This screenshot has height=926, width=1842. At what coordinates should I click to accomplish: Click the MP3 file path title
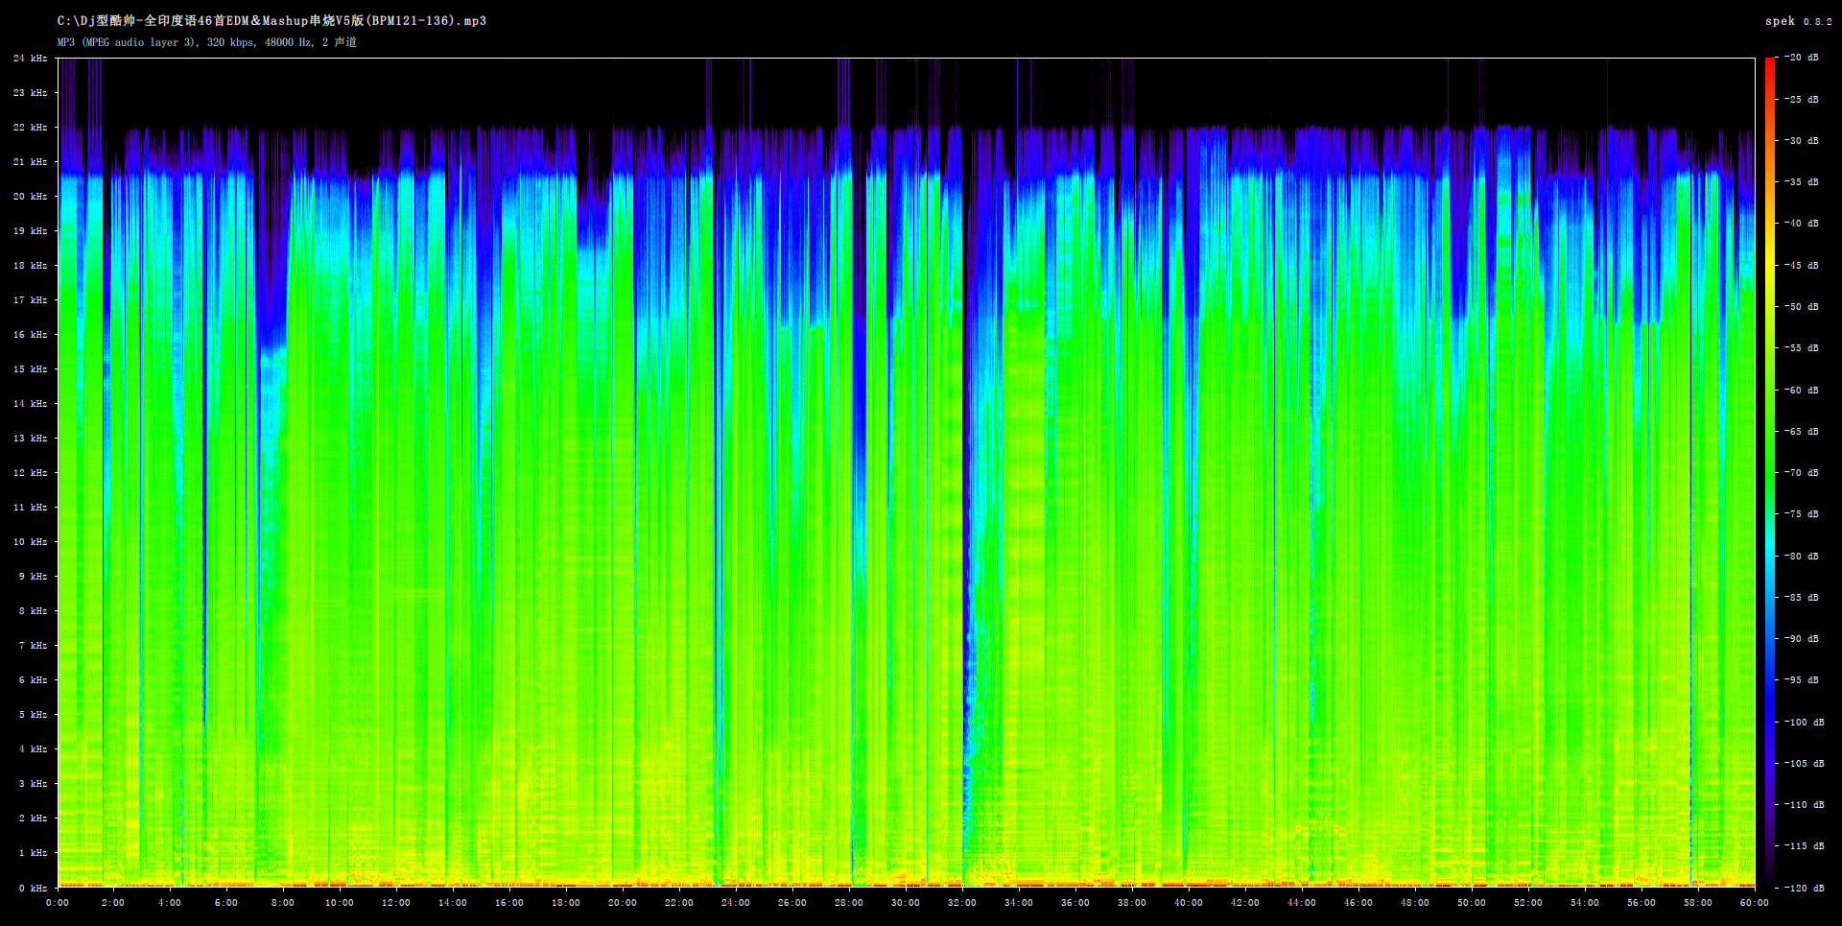pos(272,21)
